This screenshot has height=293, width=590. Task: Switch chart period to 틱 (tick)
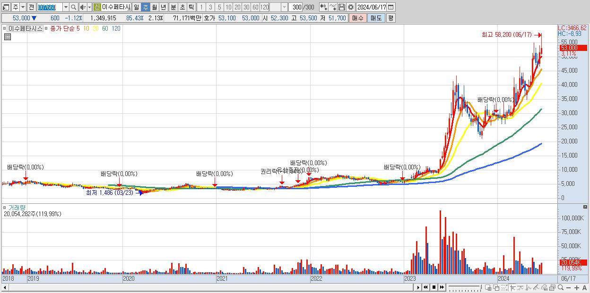coord(191,7)
